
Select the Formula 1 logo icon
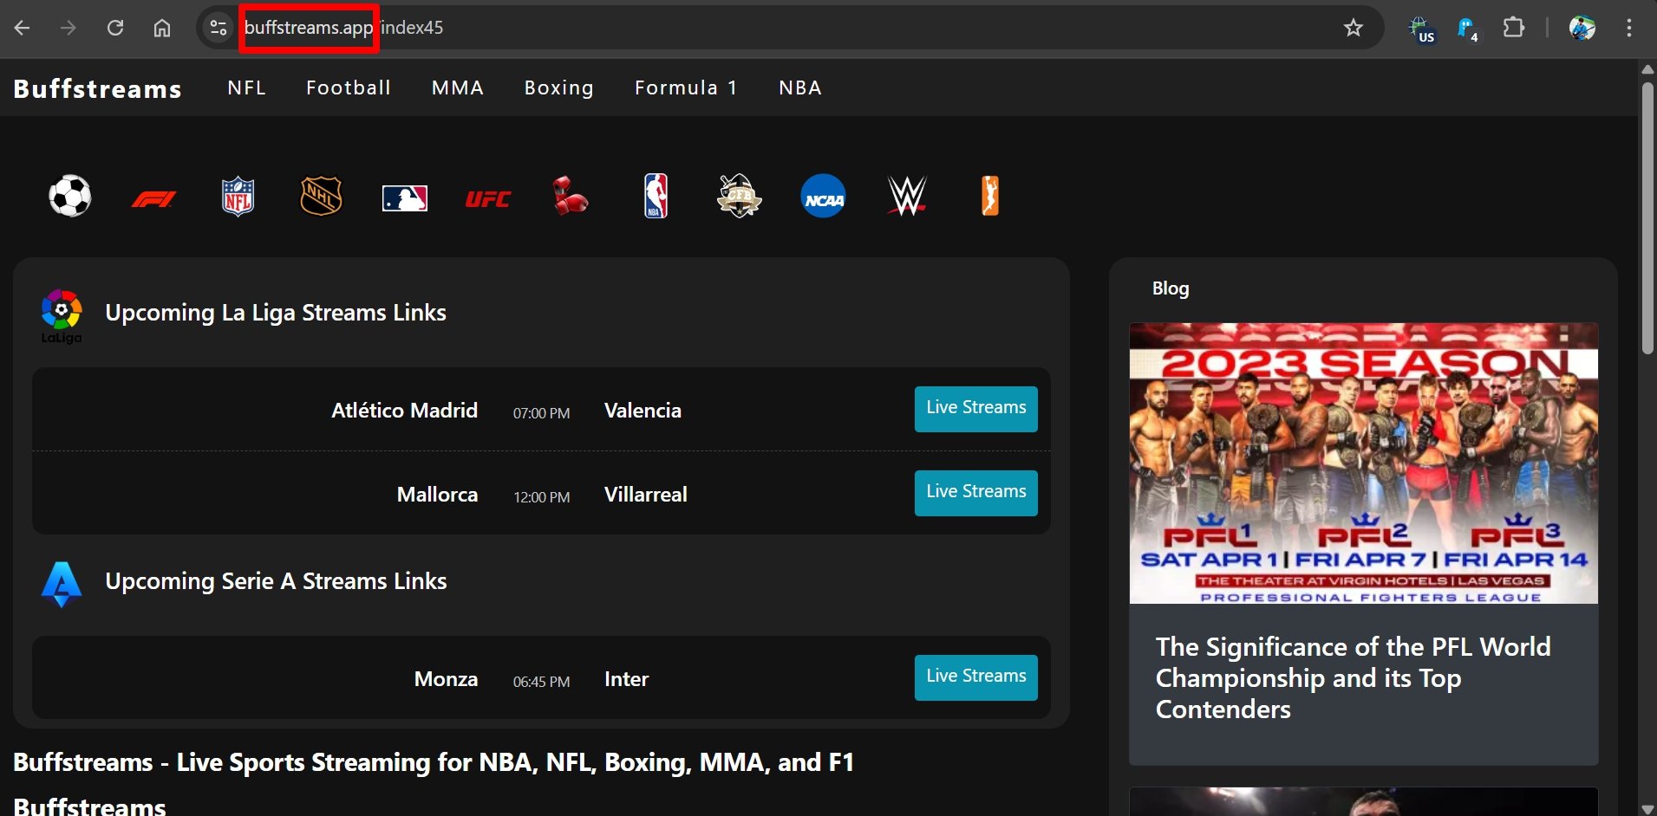click(x=153, y=199)
